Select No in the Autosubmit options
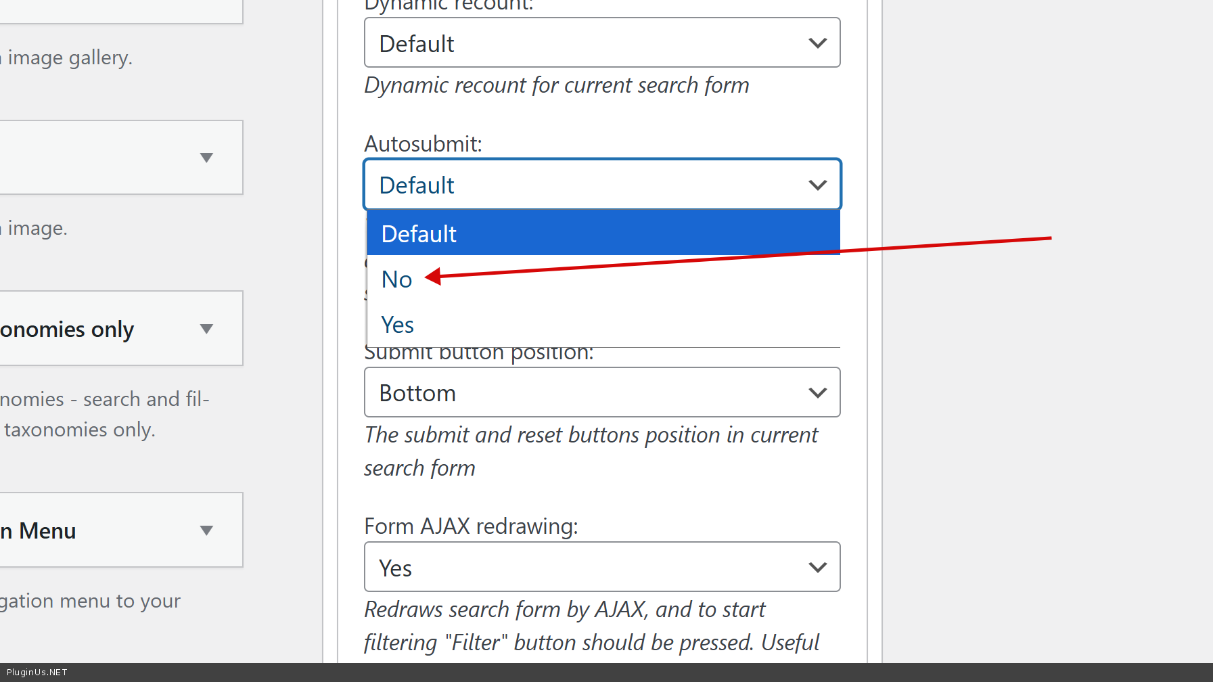 [397, 279]
